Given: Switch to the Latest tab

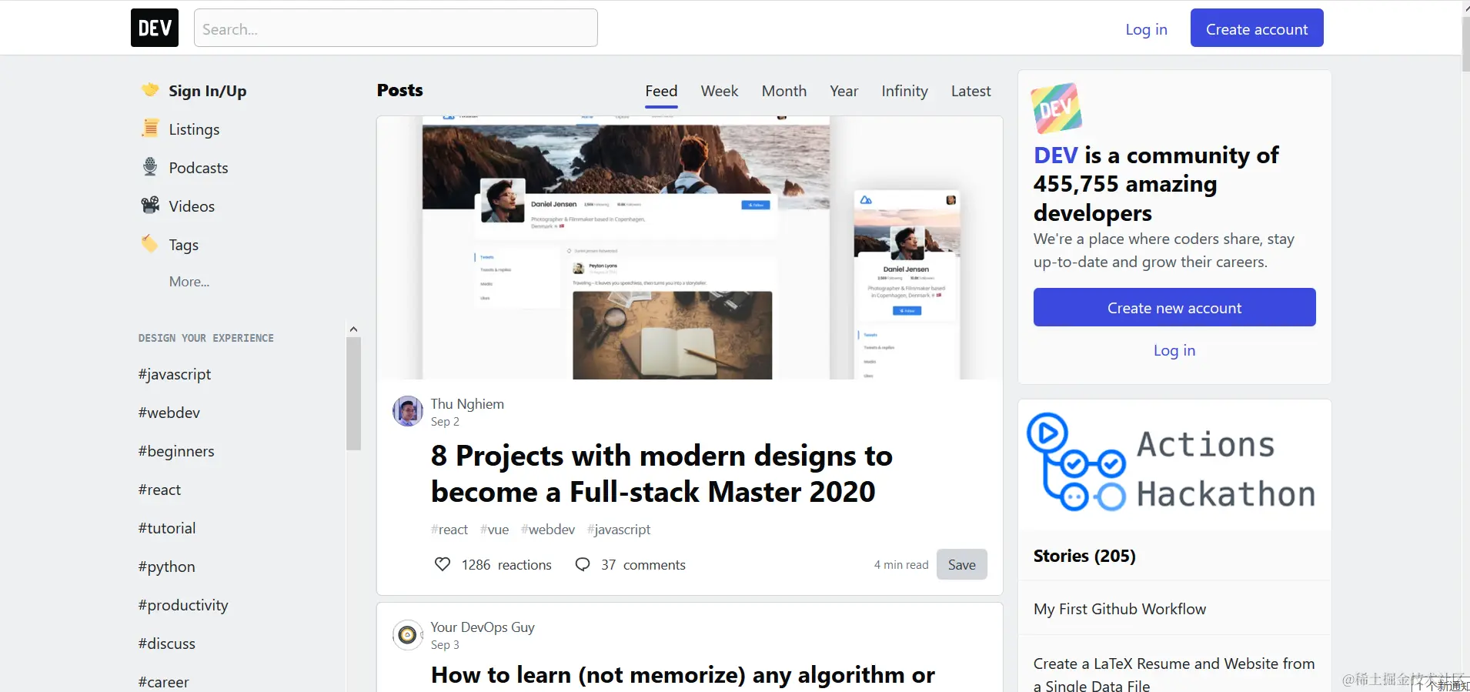Looking at the screenshot, I should (971, 91).
